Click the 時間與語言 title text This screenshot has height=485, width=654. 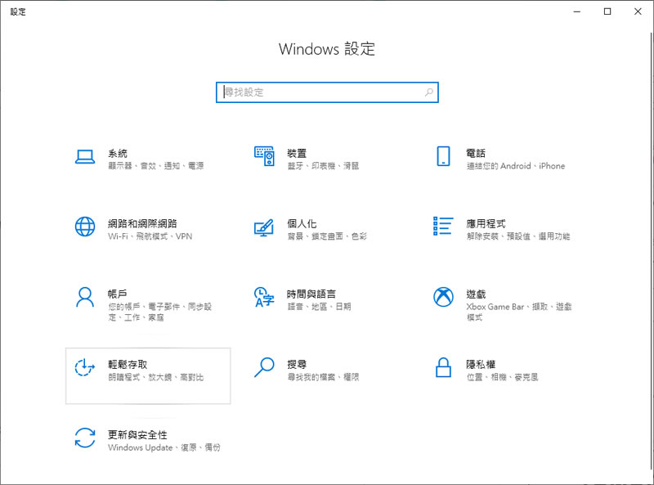click(311, 294)
